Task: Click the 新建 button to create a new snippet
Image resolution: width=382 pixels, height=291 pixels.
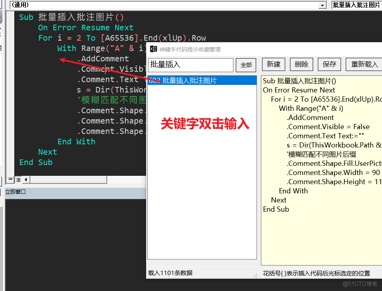Action: (x=273, y=64)
